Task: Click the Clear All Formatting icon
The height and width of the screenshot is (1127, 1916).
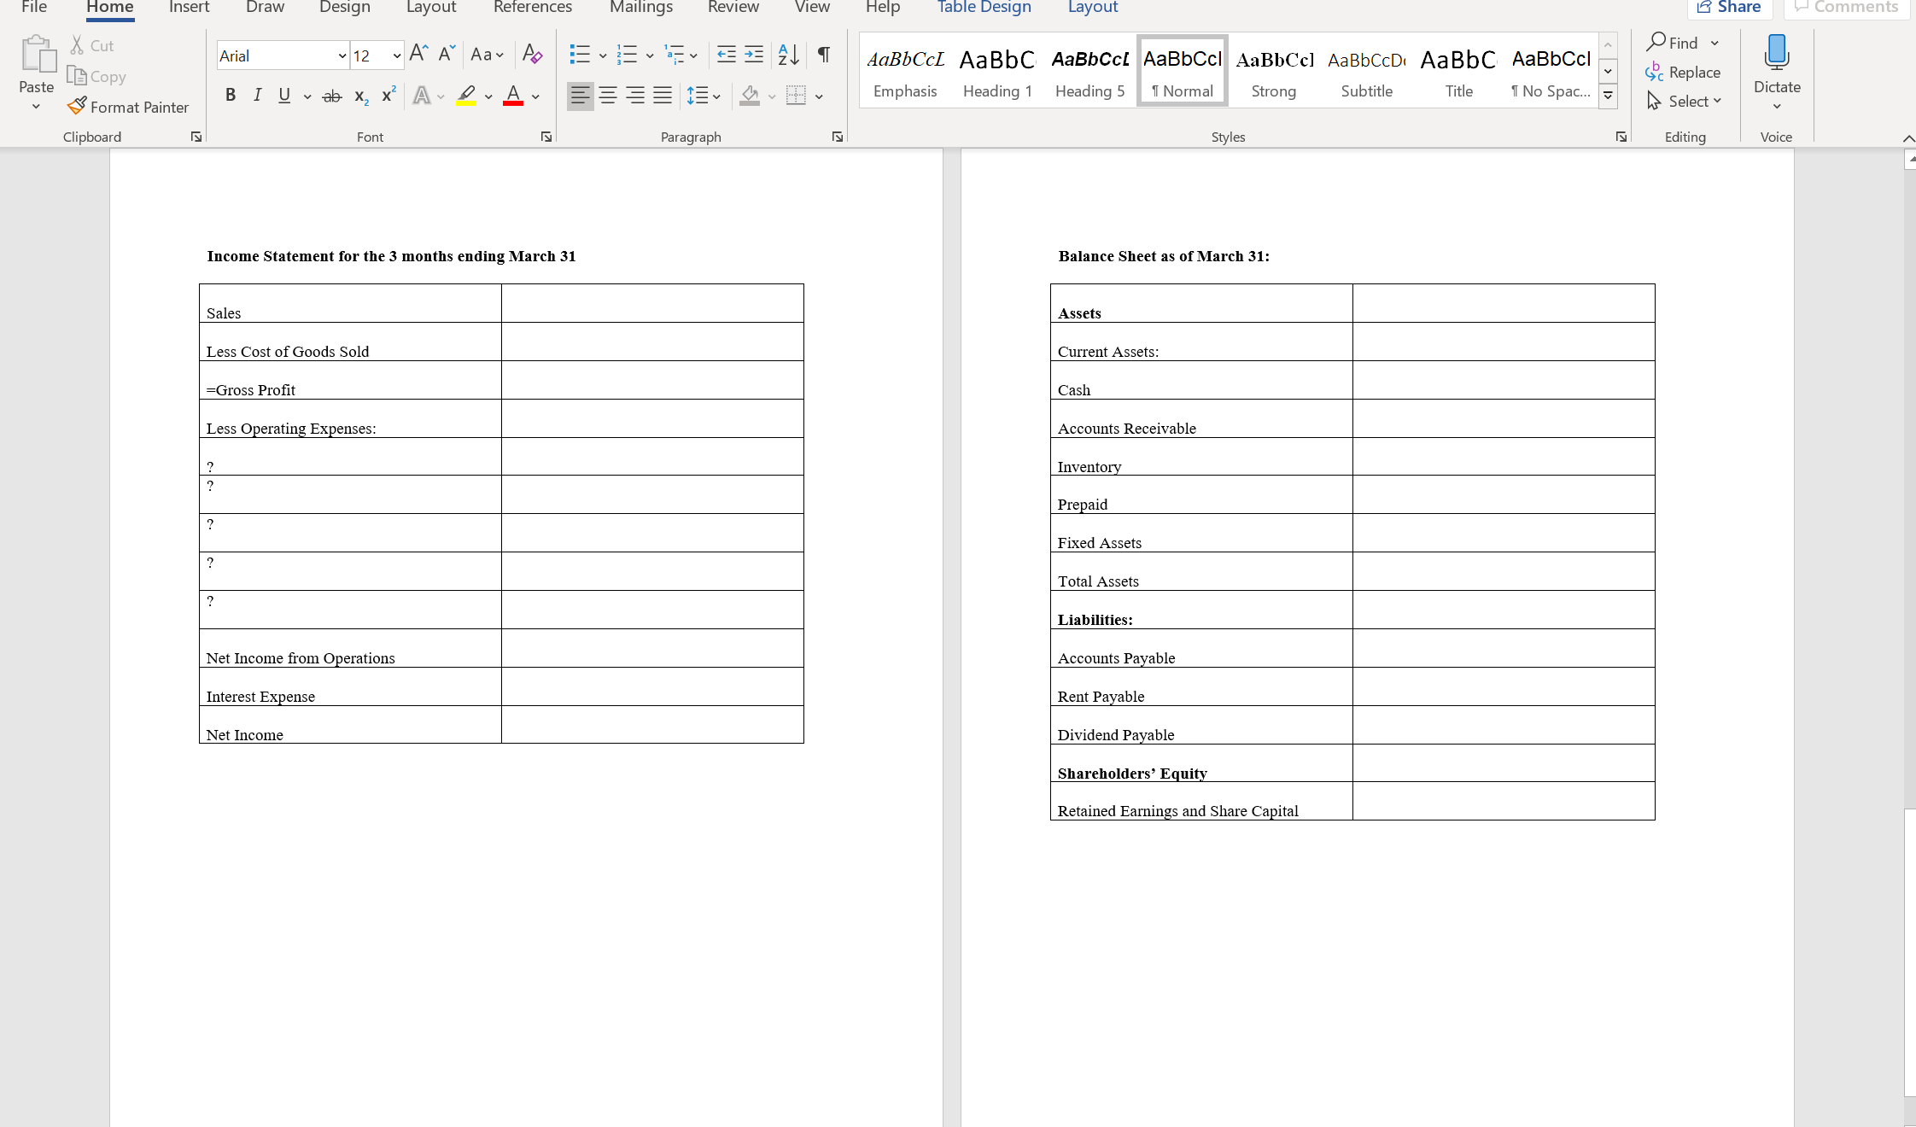Action: 532,55
